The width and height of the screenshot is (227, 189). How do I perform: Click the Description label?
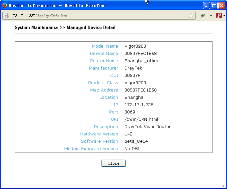pyautogui.click(x=106, y=127)
